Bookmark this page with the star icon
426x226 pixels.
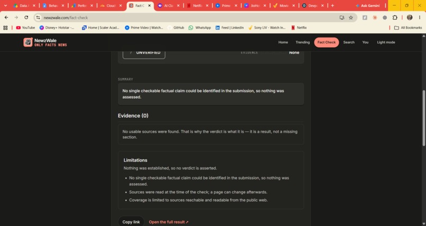(x=351, y=17)
